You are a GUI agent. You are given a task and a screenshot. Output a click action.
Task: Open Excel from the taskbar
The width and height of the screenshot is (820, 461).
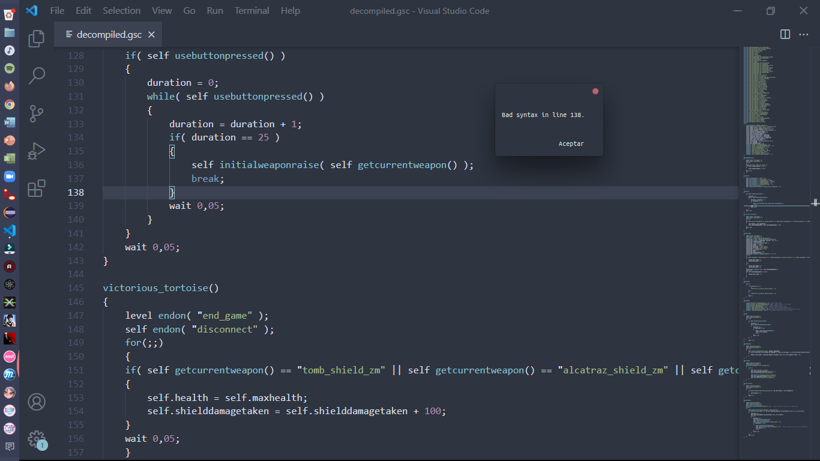pos(10,158)
